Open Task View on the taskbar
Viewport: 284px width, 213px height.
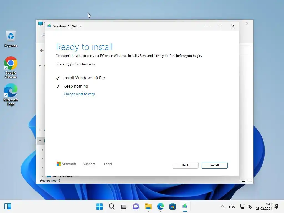pyautogui.click(x=124, y=206)
